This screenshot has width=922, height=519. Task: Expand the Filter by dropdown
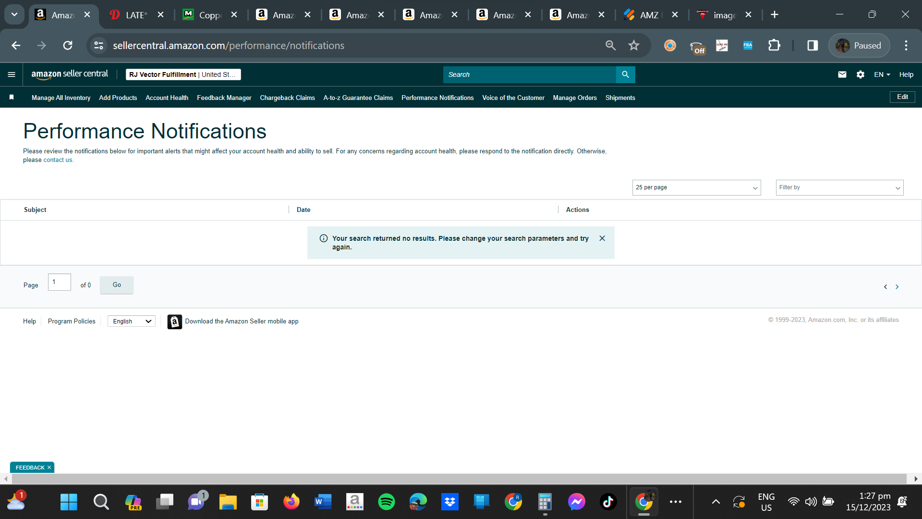[x=840, y=187]
